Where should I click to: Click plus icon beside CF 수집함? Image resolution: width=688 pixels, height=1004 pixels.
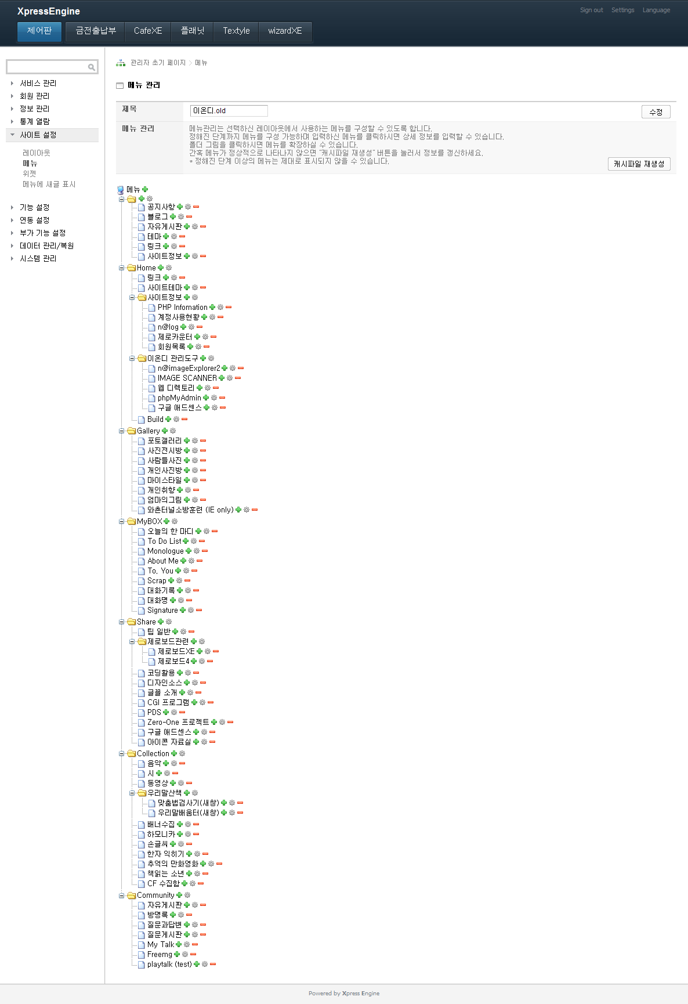(184, 883)
